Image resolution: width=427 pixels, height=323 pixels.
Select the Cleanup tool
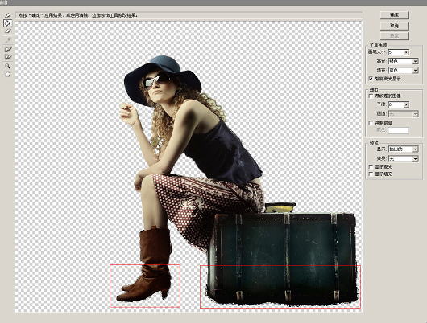(x=8, y=49)
